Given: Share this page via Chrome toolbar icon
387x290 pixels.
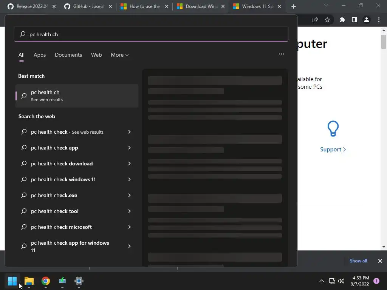Looking at the screenshot, I should coord(315,20).
